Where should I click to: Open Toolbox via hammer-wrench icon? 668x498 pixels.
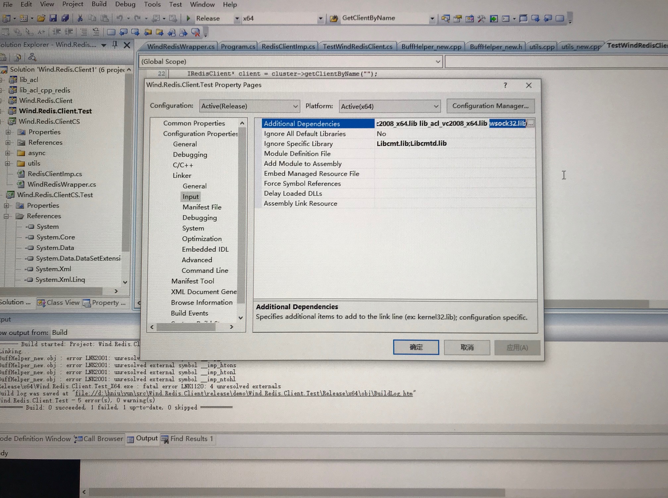point(481,18)
